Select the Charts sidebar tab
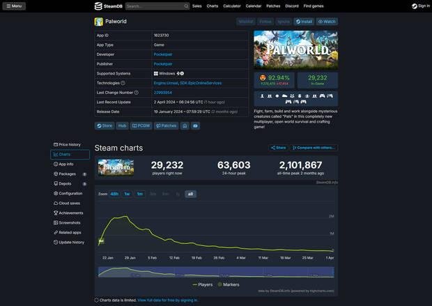432x306 pixels. (x=70, y=154)
